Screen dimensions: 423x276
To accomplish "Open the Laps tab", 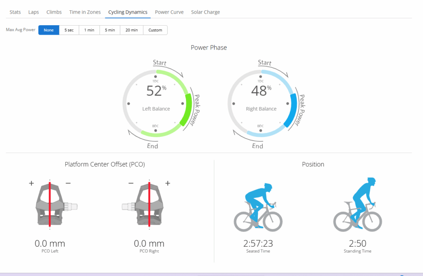I will (x=33, y=12).
